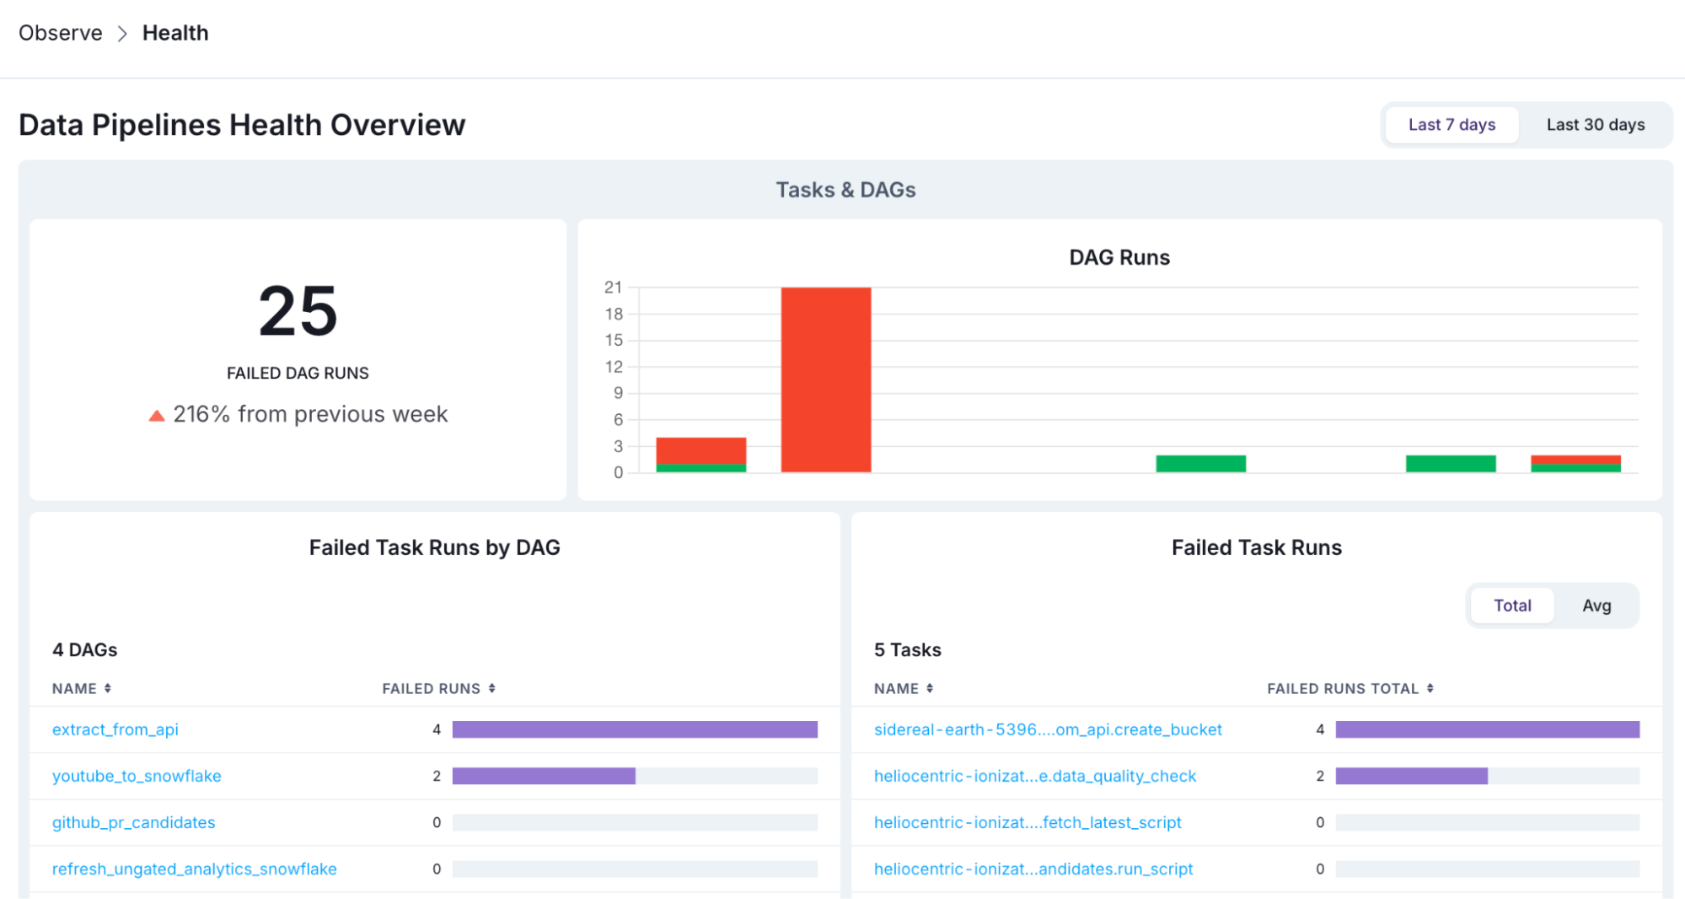Open the data_quality_check task link
This screenshot has width=1685, height=899.
point(1035,776)
